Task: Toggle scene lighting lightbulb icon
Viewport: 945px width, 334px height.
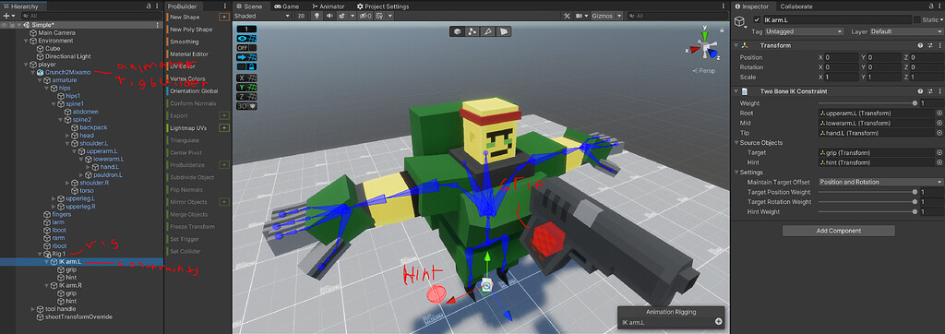Action: 316,16
